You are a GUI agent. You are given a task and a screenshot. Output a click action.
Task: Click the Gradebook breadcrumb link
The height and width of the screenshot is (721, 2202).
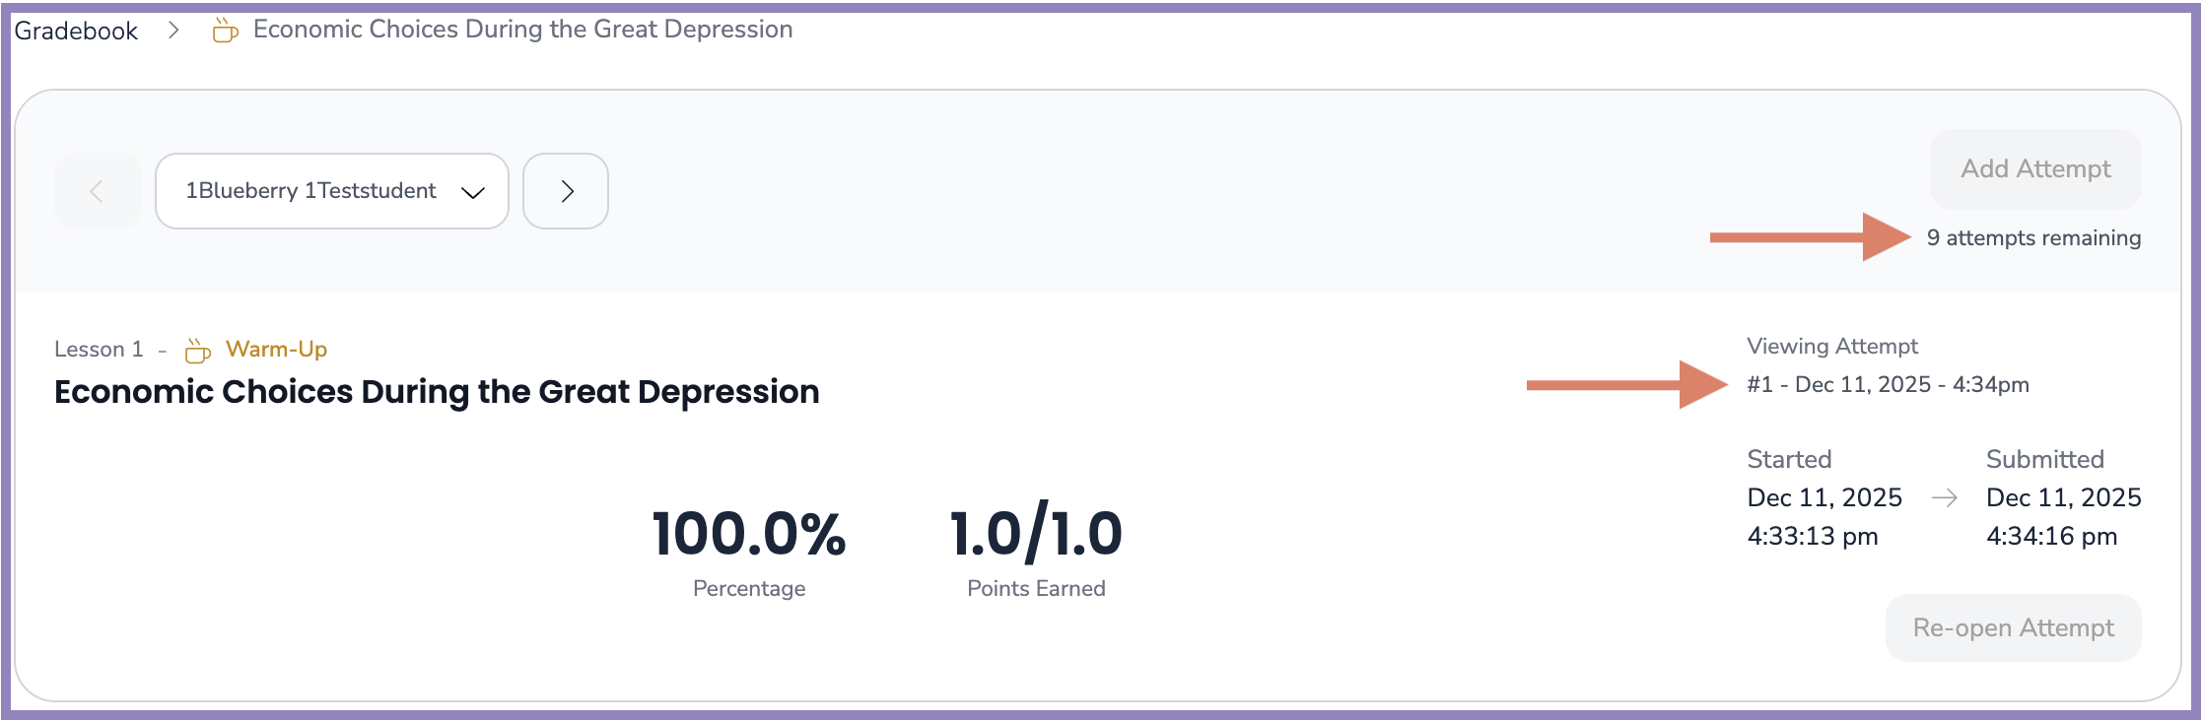(76, 31)
